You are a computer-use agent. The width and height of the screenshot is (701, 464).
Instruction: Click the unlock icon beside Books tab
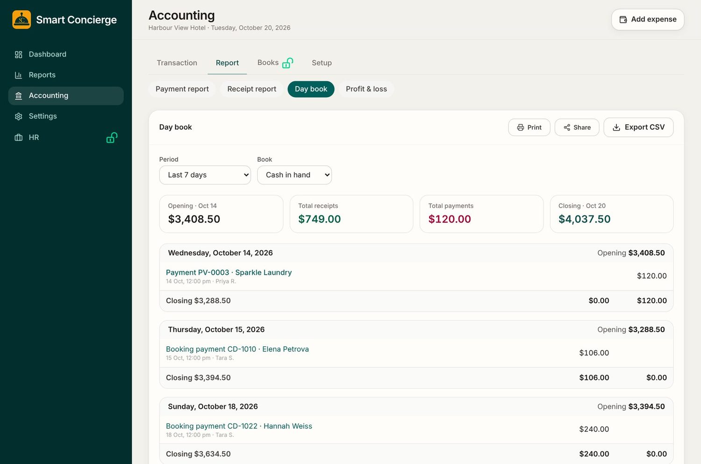[x=288, y=63]
